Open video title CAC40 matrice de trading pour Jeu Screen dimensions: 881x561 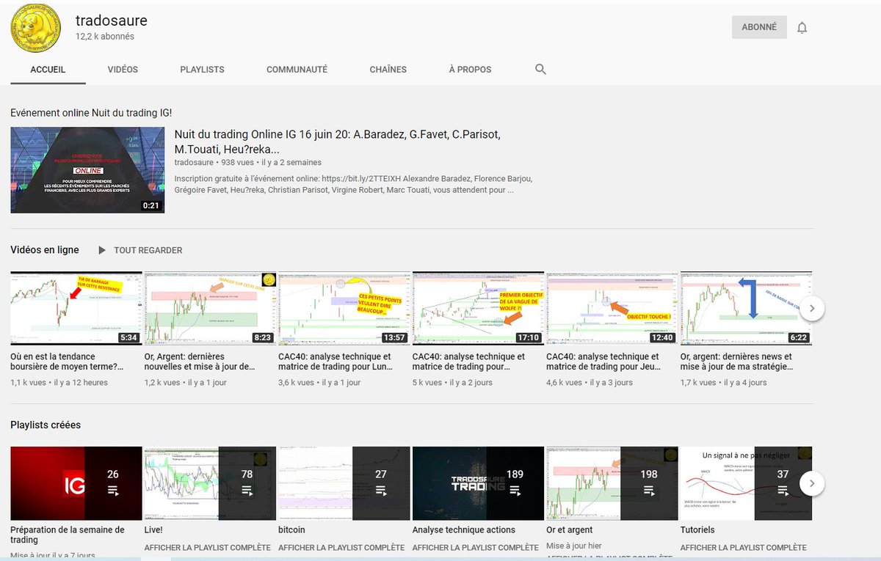point(603,362)
